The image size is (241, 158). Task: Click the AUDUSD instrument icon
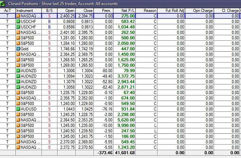click(x=18, y=109)
